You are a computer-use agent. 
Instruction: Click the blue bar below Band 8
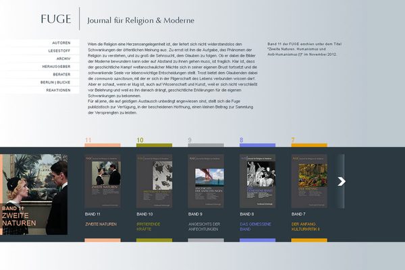coord(258,240)
